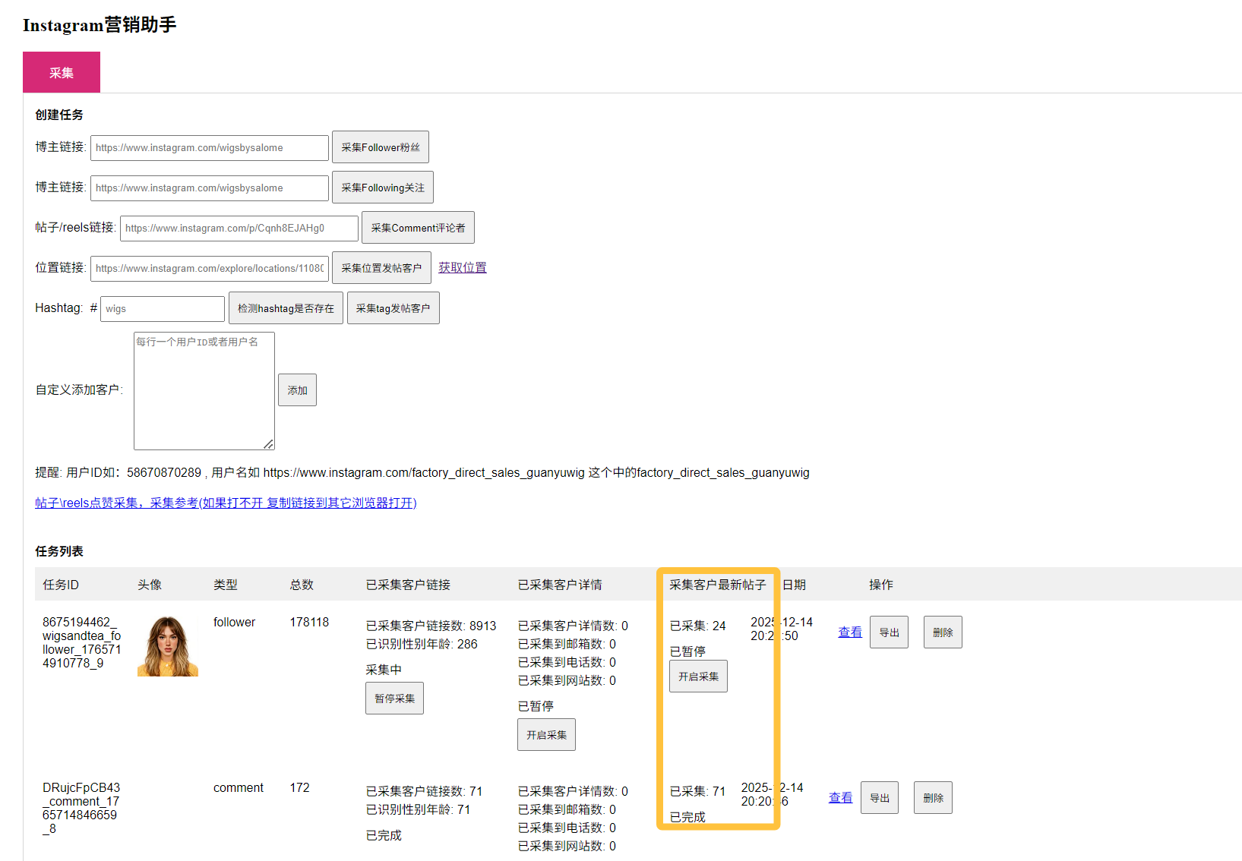
Task: Open the 获取位置 link
Action: pos(462,267)
